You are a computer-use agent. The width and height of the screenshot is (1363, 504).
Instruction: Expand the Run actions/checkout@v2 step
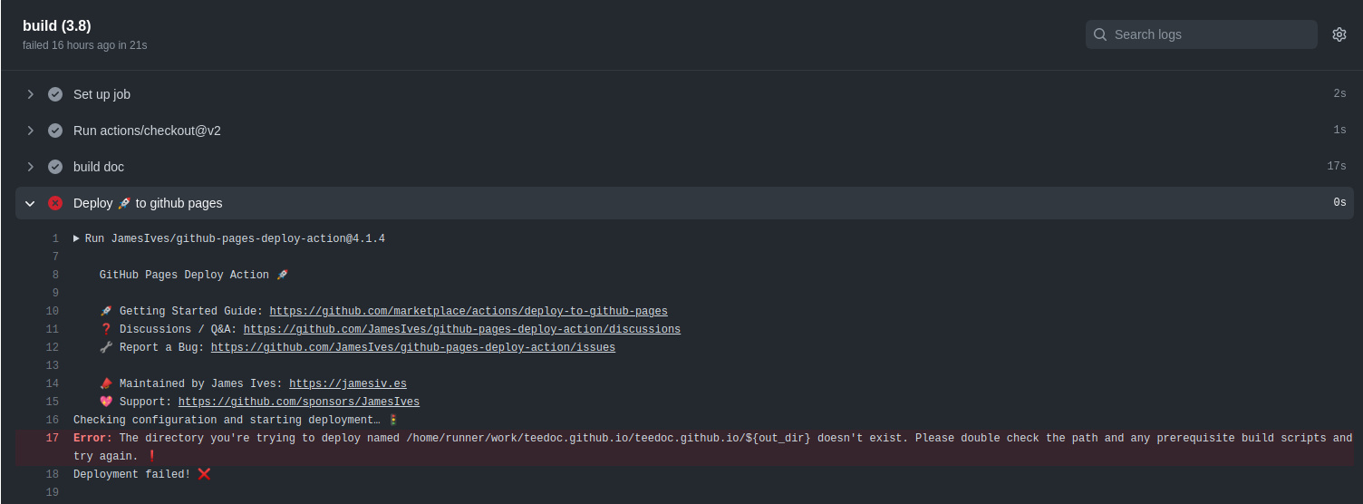coord(30,131)
